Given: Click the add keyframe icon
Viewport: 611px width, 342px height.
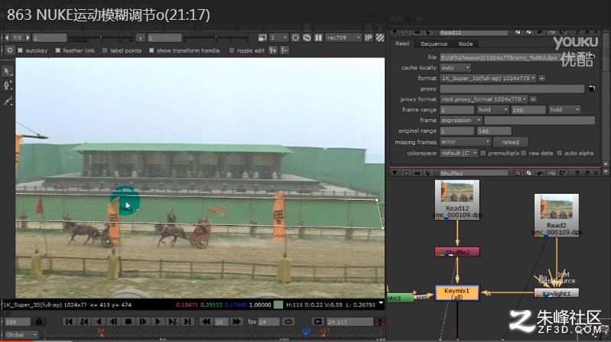Looking at the screenshot, I should pyautogui.click(x=273, y=50).
